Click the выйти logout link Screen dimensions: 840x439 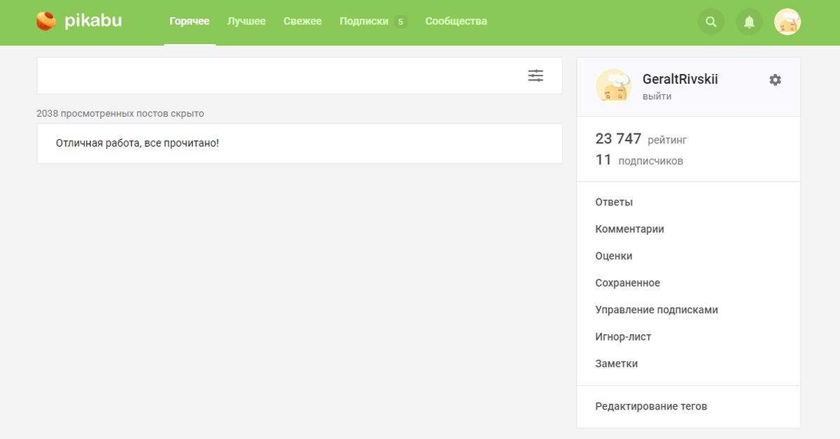coord(657,96)
